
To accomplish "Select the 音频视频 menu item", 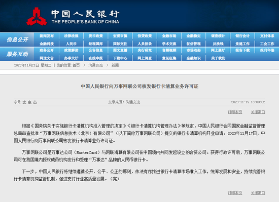I will coord(169,50).
